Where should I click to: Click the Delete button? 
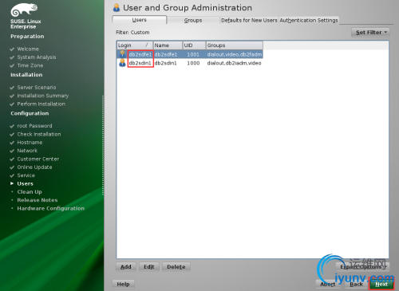tap(176, 266)
